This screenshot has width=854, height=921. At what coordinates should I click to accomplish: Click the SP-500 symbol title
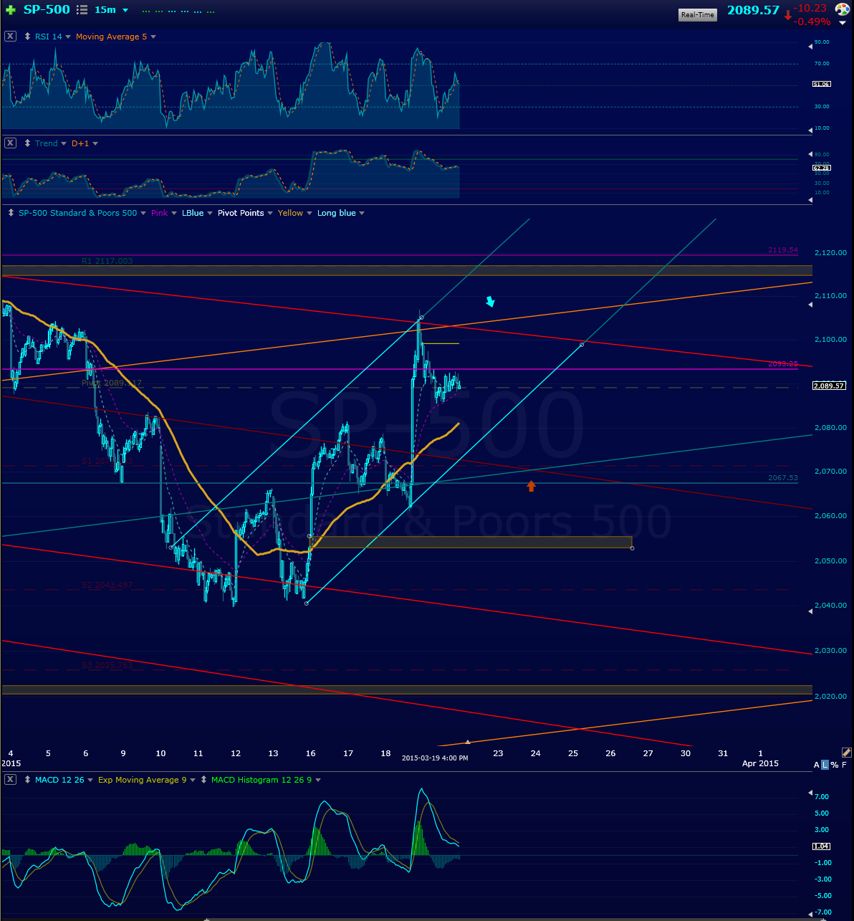[x=47, y=10]
